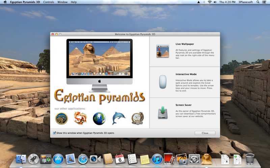The height and width of the screenshot is (168, 270).
Task: Open Safari compass in the Dock
Action: (x=83, y=159)
